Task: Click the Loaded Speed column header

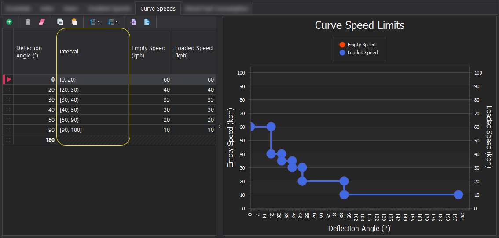Action: coord(194,52)
